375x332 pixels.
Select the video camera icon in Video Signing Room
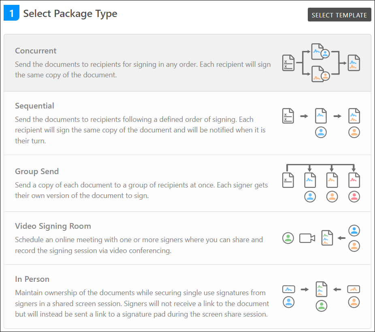tap(307, 238)
